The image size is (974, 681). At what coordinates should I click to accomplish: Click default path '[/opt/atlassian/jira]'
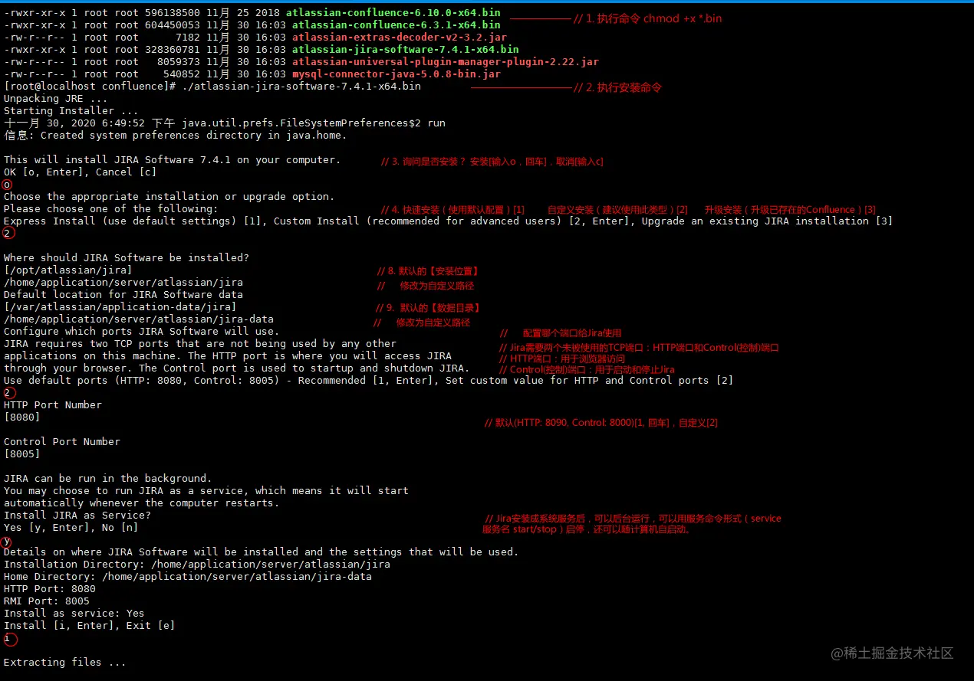(67, 270)
